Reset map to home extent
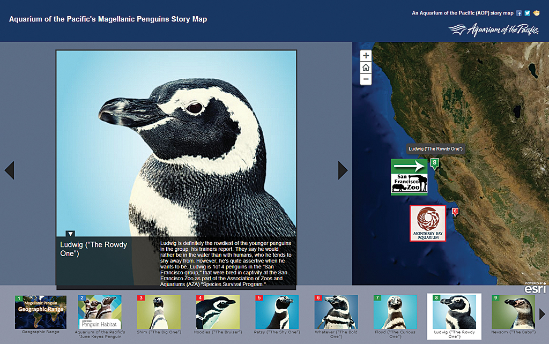The image size is (549, 344). [x=366, y=68]
